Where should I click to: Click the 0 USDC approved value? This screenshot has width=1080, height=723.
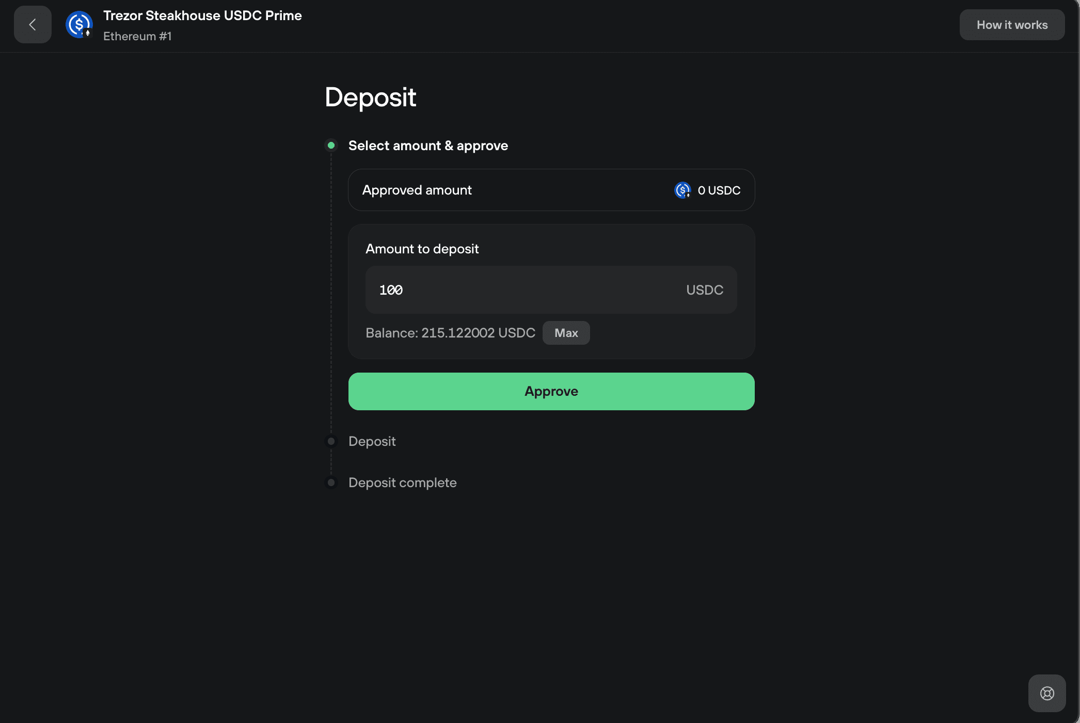[x=719, y=190]
